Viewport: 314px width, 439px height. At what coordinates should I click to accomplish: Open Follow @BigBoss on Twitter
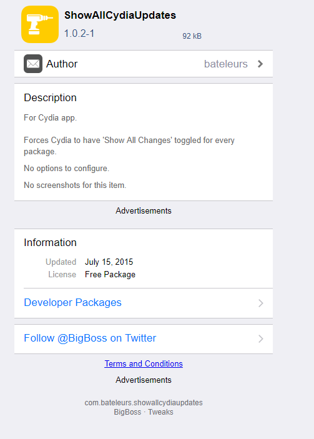90,338
